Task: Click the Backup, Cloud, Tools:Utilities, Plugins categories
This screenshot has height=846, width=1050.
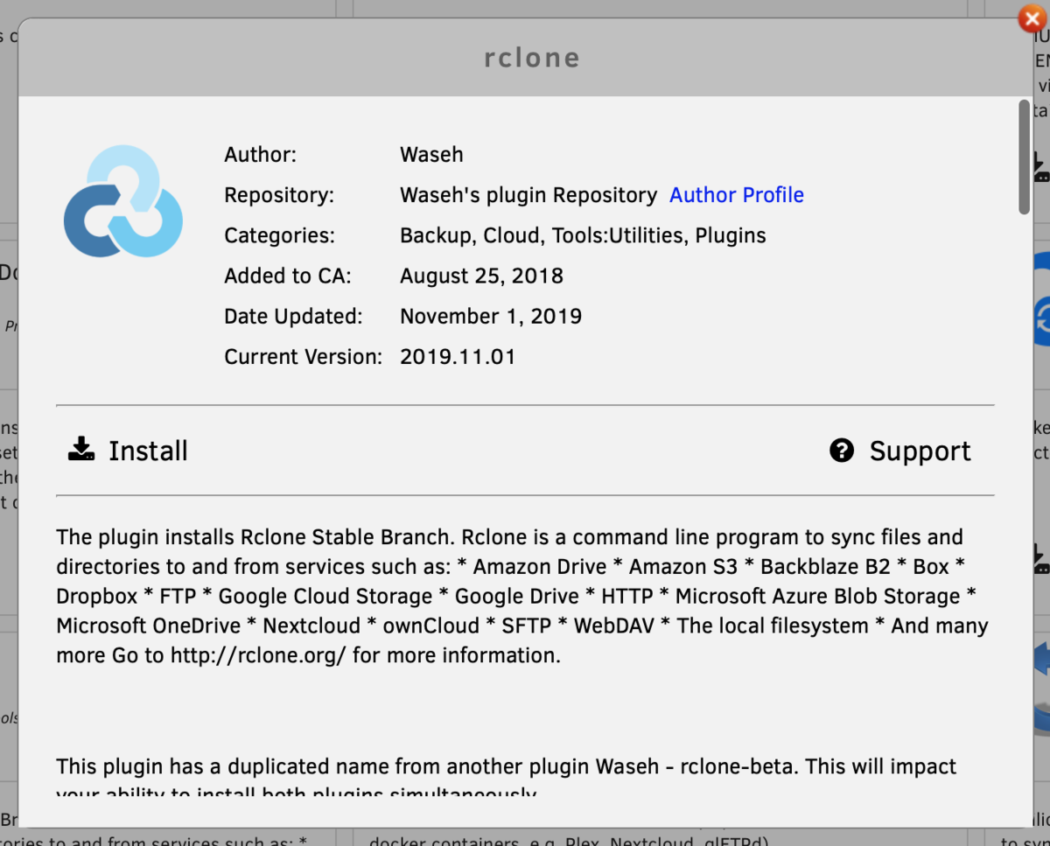Action: pos(583,235)
